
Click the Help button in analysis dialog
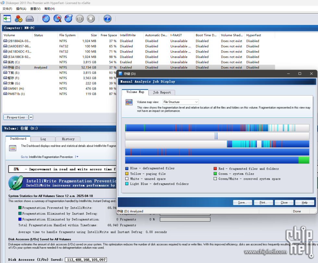[x=305, y=202]
